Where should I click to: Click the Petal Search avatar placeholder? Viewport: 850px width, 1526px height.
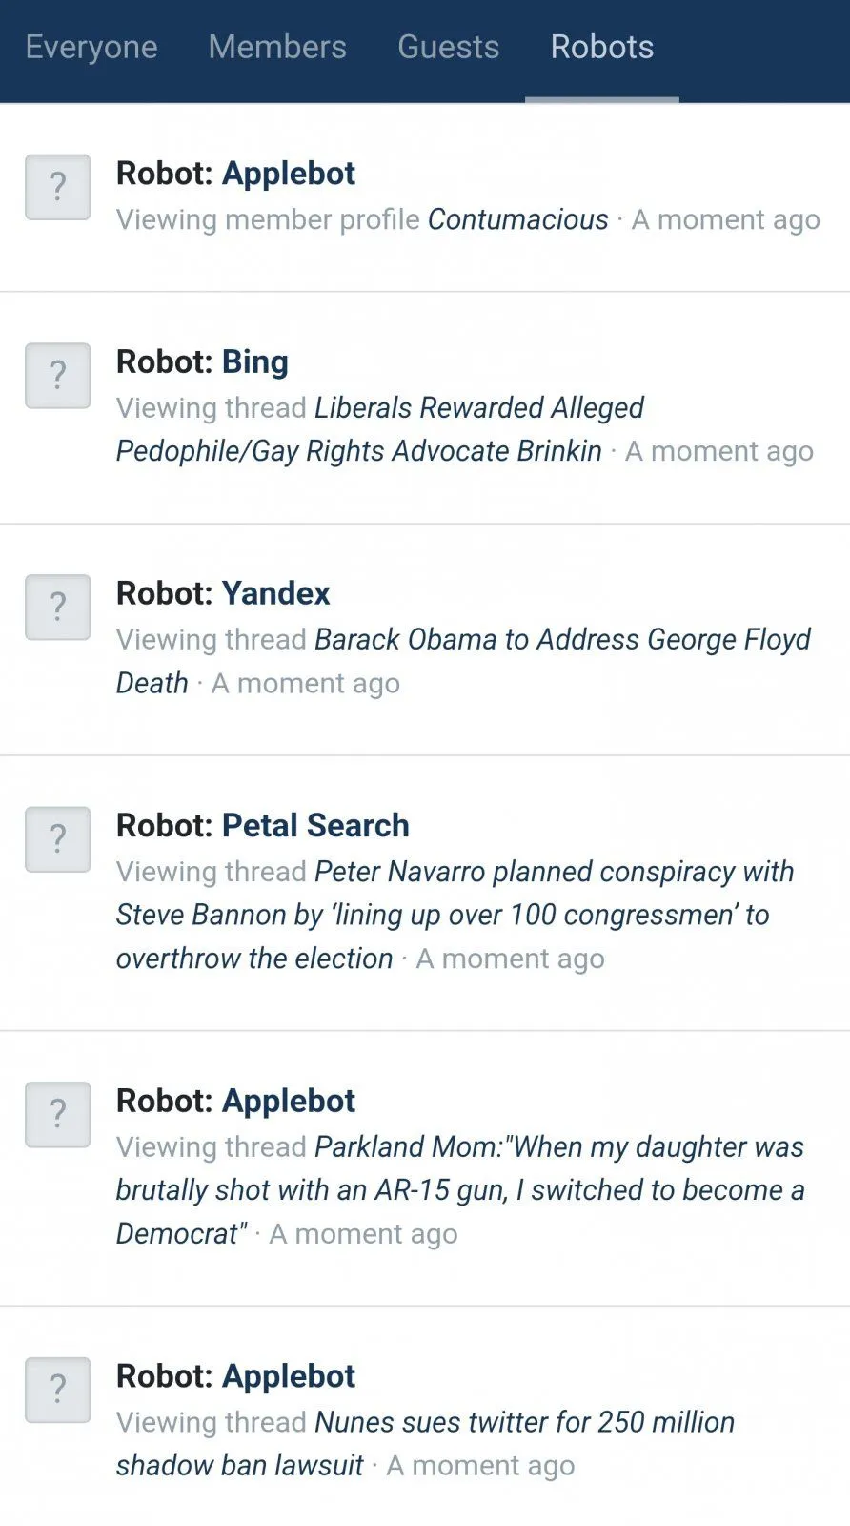(x=58, y=839)
